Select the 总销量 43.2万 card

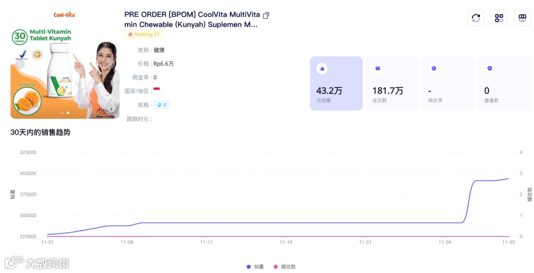point(336,84)
